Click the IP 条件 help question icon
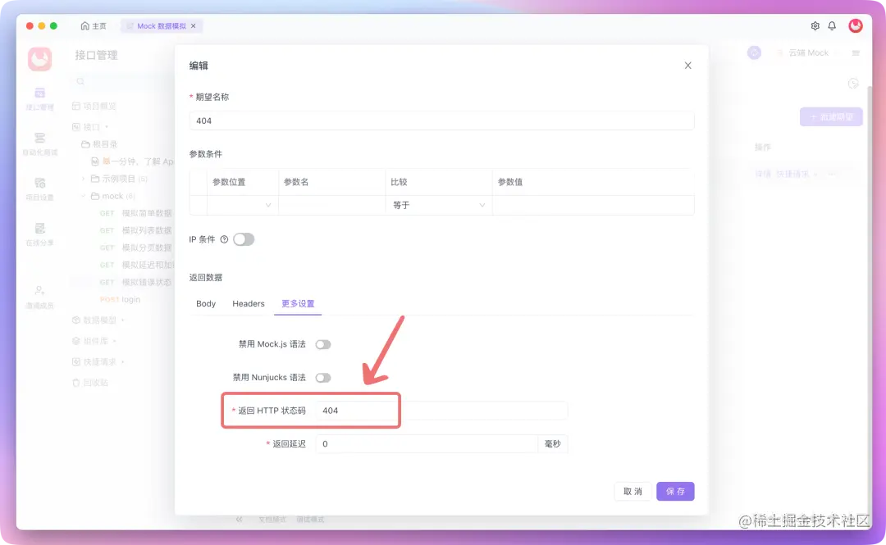 click(224, 239)
